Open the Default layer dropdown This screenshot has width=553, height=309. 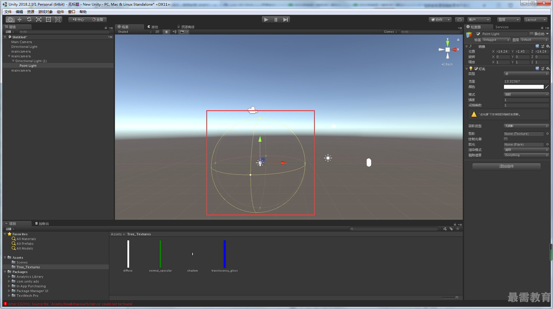(x=534, y=40)
